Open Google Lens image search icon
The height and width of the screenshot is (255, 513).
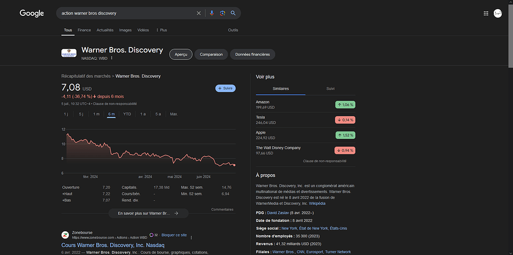[223, 13]
